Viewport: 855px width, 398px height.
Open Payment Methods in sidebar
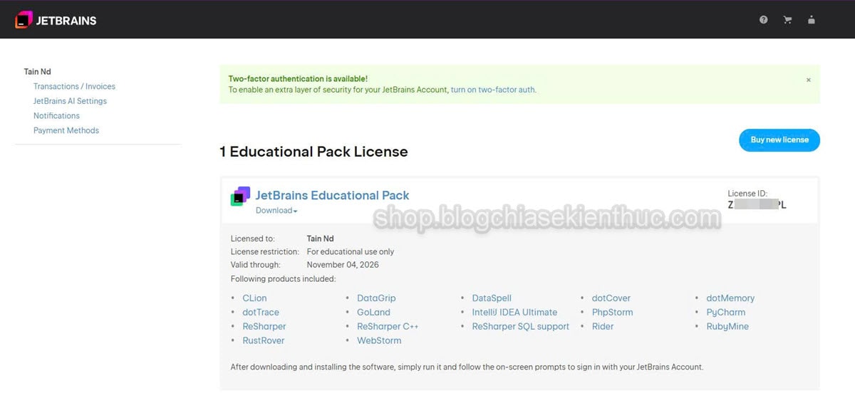[x=66, y=130]
